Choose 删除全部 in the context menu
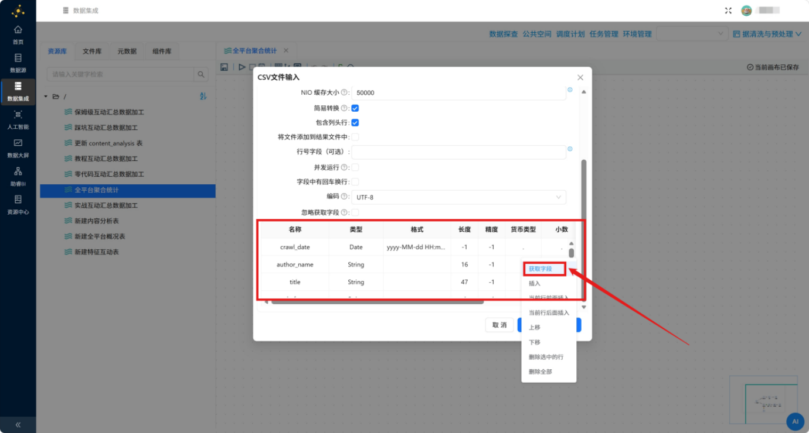The width and height of the screenshot is (809, 433). [x=549, y=372]
